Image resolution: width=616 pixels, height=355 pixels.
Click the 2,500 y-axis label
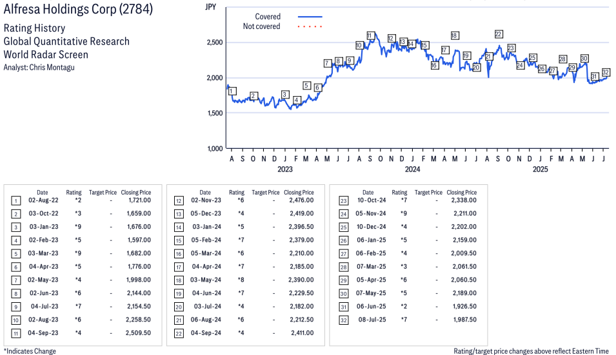pos(215,43)
